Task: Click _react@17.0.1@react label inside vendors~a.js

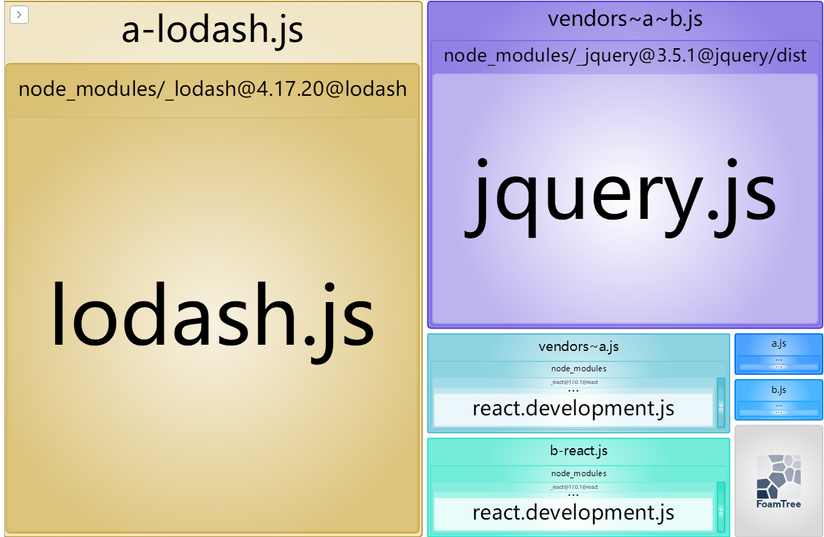Action: coord(574,382)
